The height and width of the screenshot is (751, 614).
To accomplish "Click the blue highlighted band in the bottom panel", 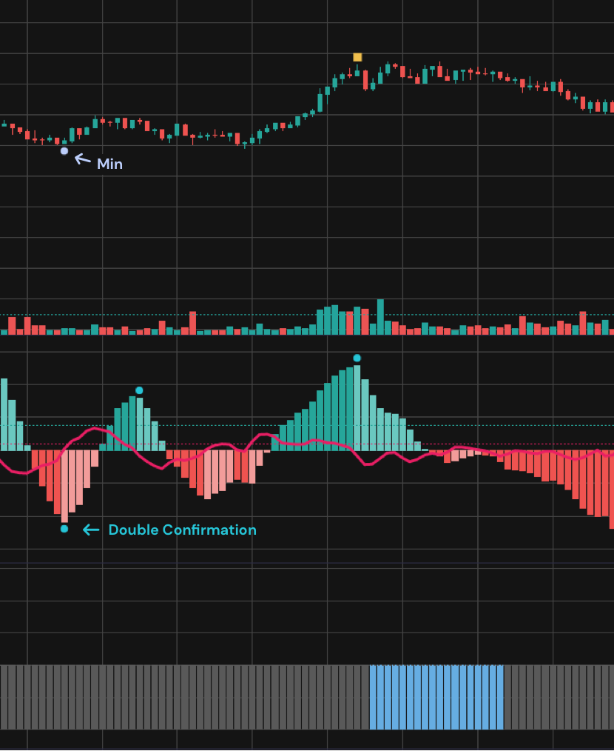I will pos(436,697).
